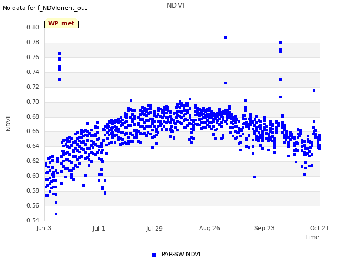Click the 0.60 y-axis tick label
Screen dimensions: 353x265
[33, 176]
